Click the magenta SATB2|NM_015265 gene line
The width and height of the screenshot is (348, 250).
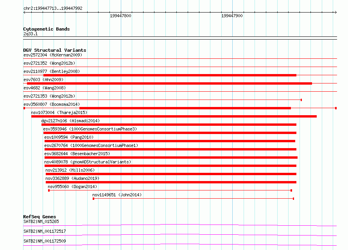180,225
